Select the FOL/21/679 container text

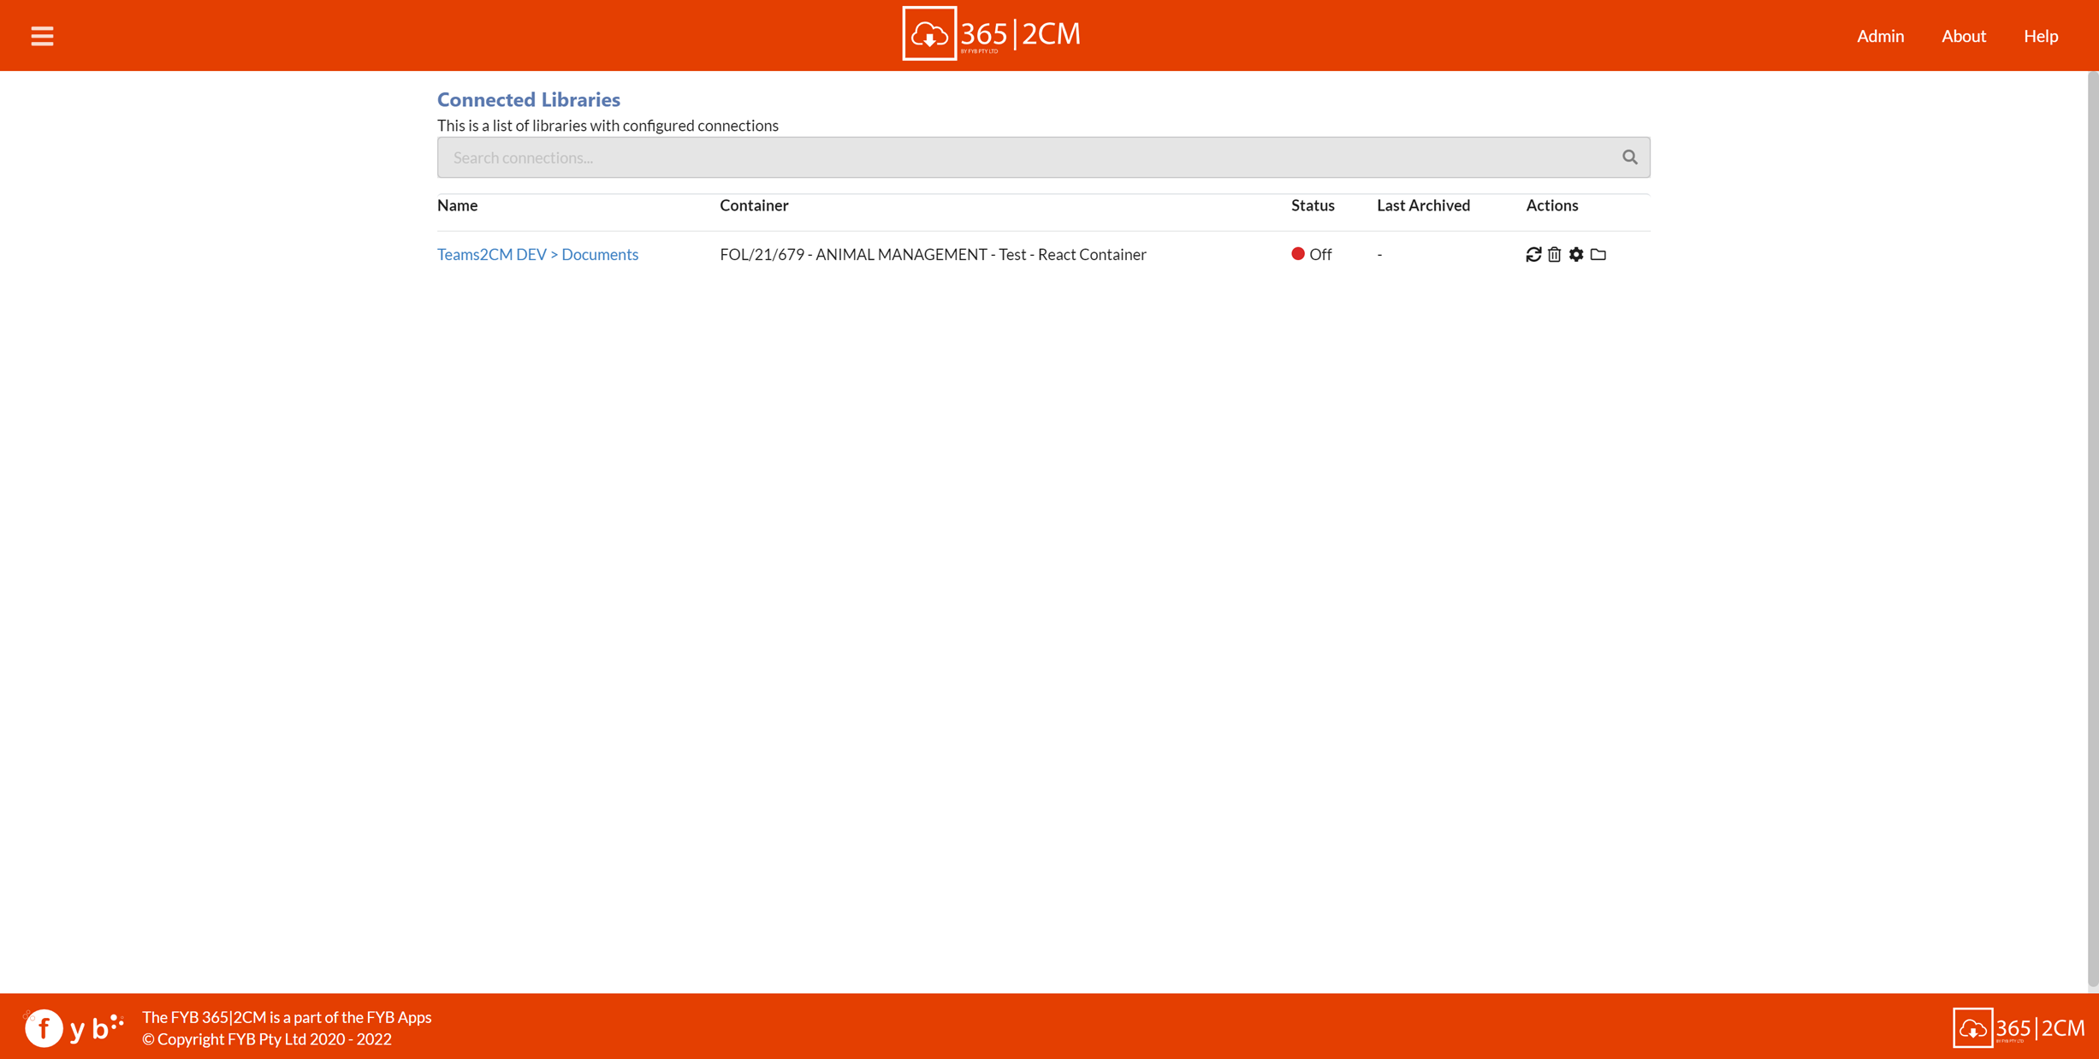(x=933, y=254)
